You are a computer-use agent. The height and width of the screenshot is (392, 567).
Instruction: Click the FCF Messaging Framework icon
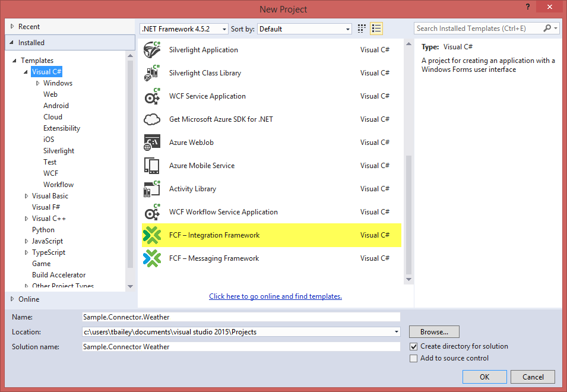tap(152, 258)
